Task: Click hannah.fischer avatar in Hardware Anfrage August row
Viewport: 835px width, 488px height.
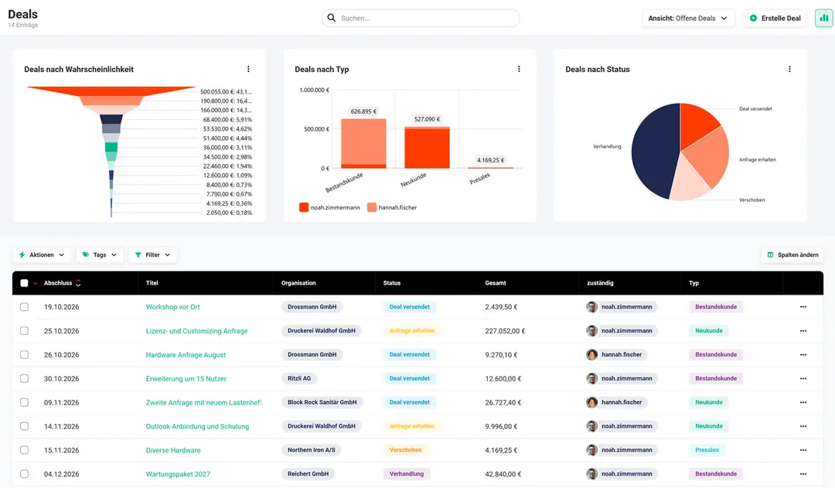Action: pyautogui.click(x=591, y=355)
